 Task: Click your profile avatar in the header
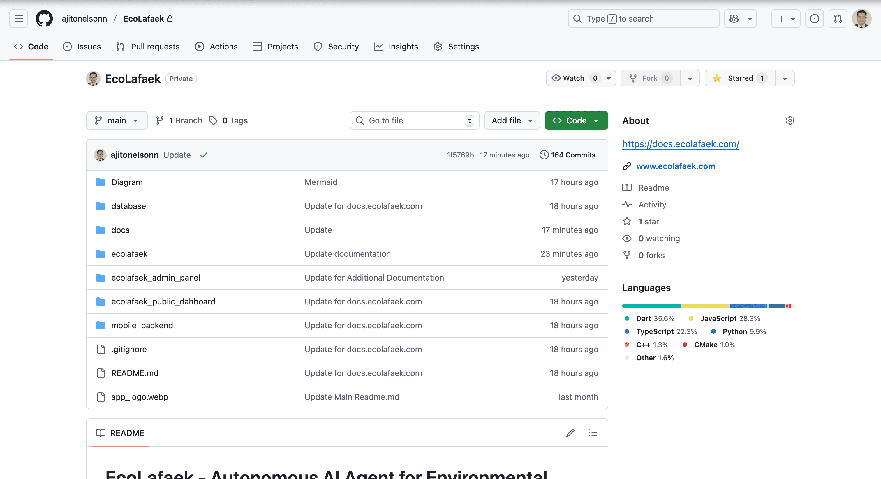862,18
